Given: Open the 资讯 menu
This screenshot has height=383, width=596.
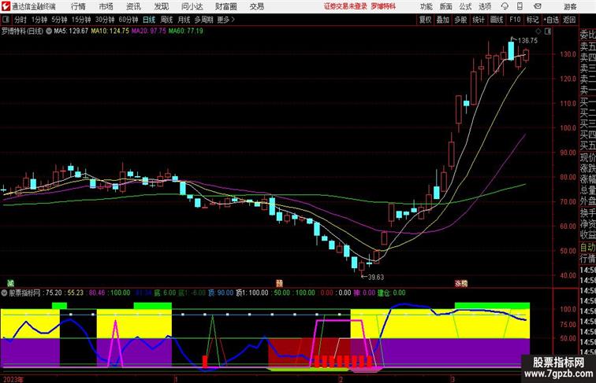Looking at the screenshot, I should click(133, 6).
